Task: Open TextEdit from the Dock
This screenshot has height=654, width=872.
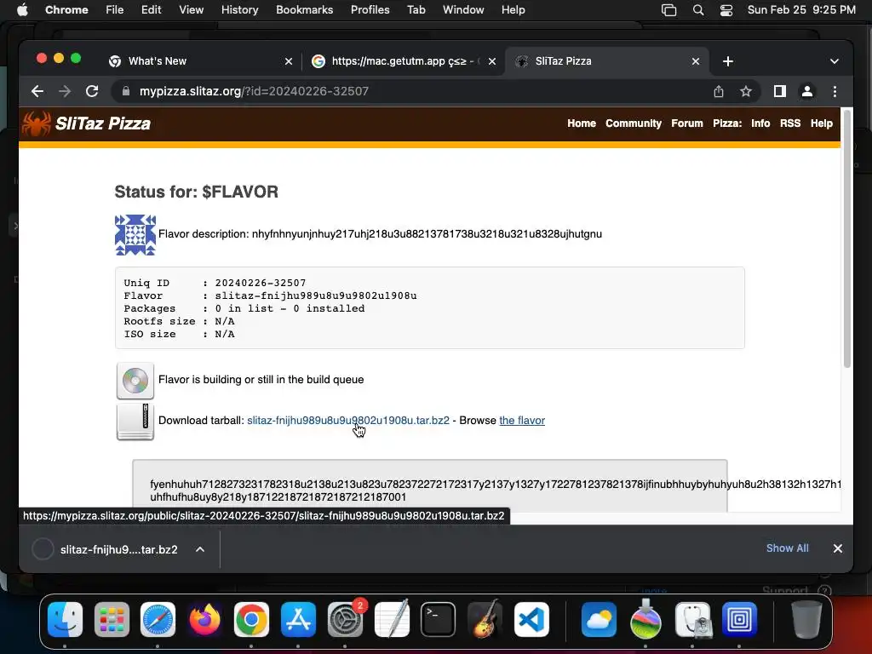Action: [392, 619]
